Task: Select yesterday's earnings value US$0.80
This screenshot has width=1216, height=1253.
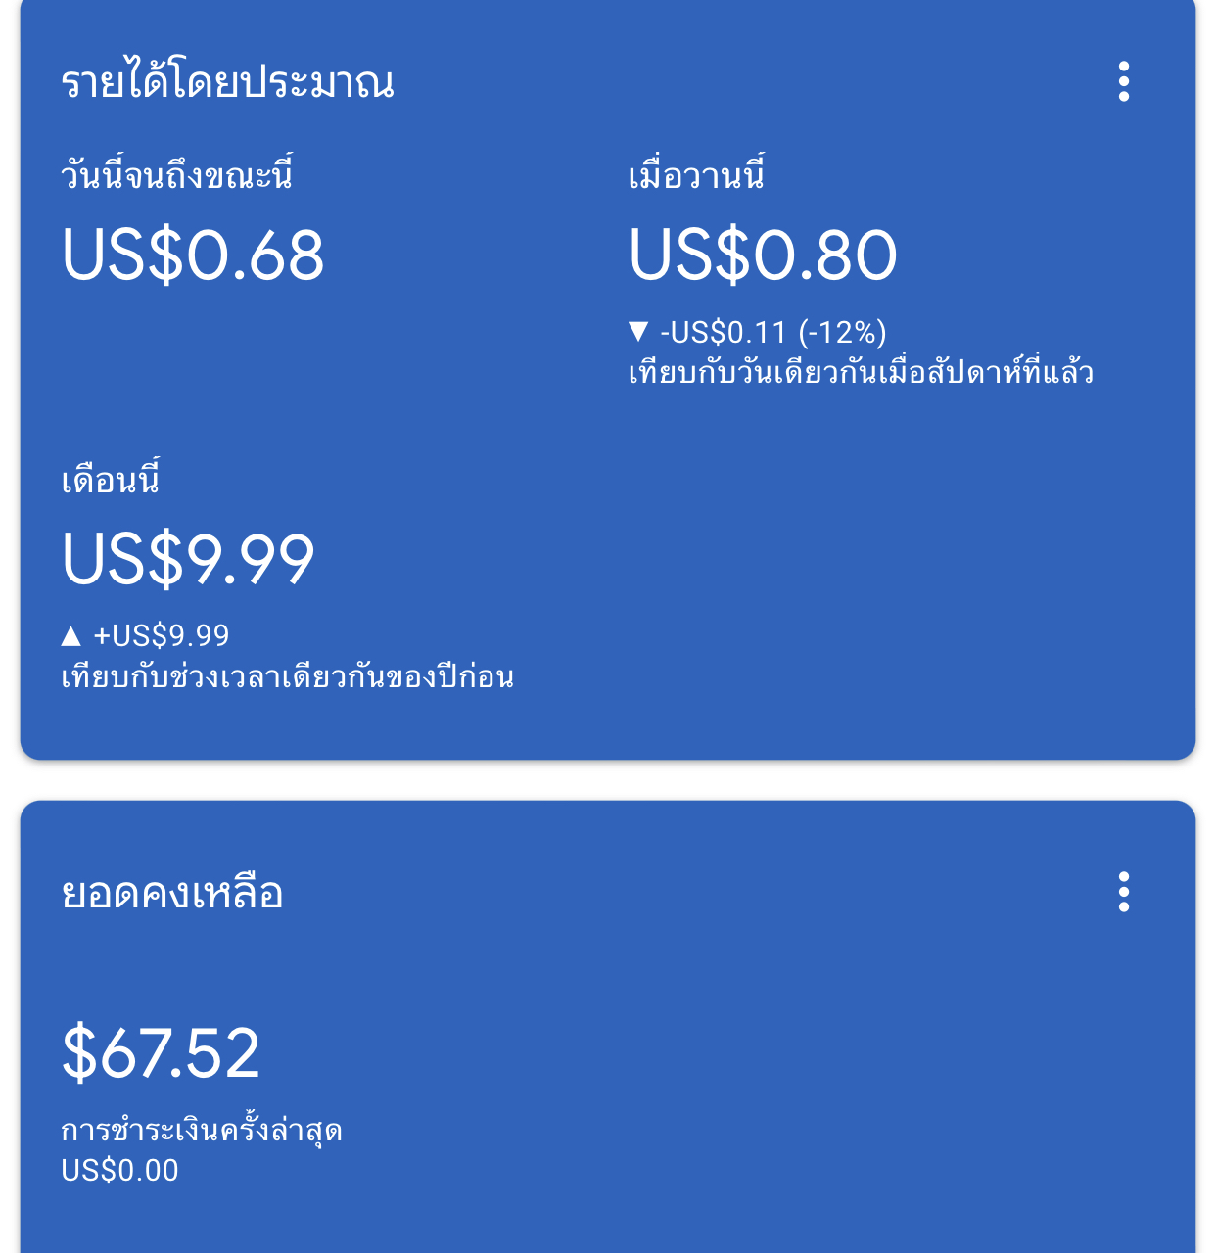Action: tap(763, 255)
